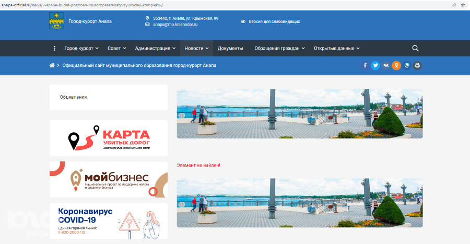This screenshot has width=470, height=244.
Task: Bookmark this page with the star icon
Action: 463,5
